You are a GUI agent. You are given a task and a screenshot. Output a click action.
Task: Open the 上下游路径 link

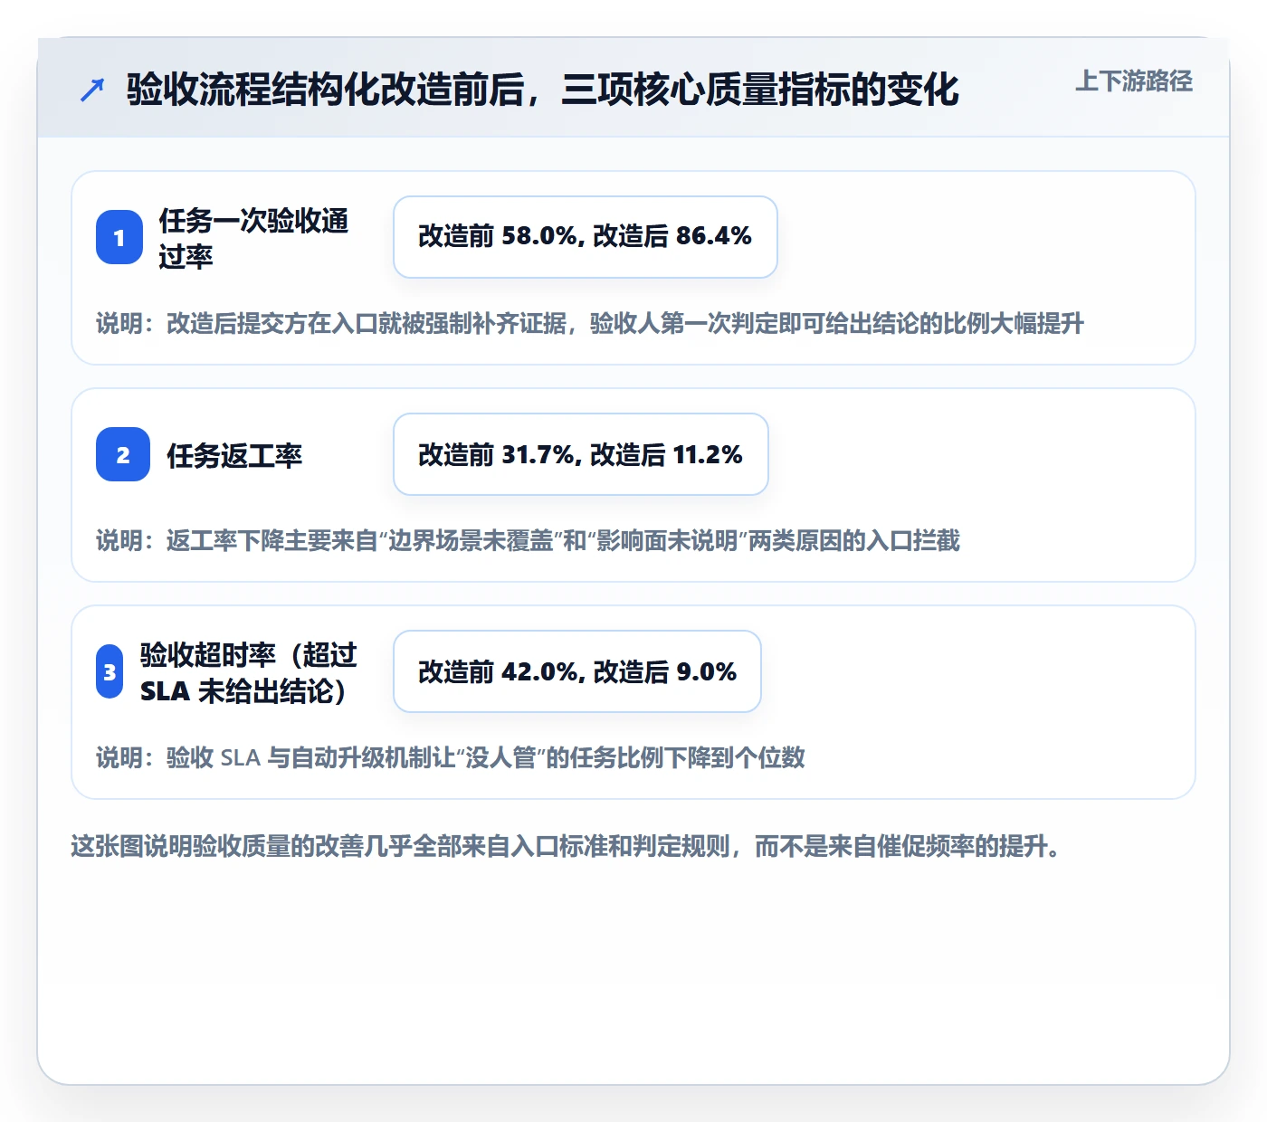[1133, 81]
